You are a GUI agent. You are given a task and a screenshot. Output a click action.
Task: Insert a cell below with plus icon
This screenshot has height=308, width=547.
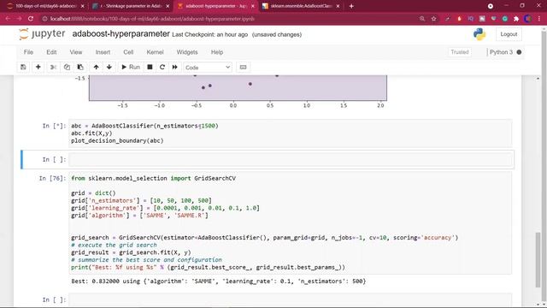pyautogui.click(x=38, y=67)
